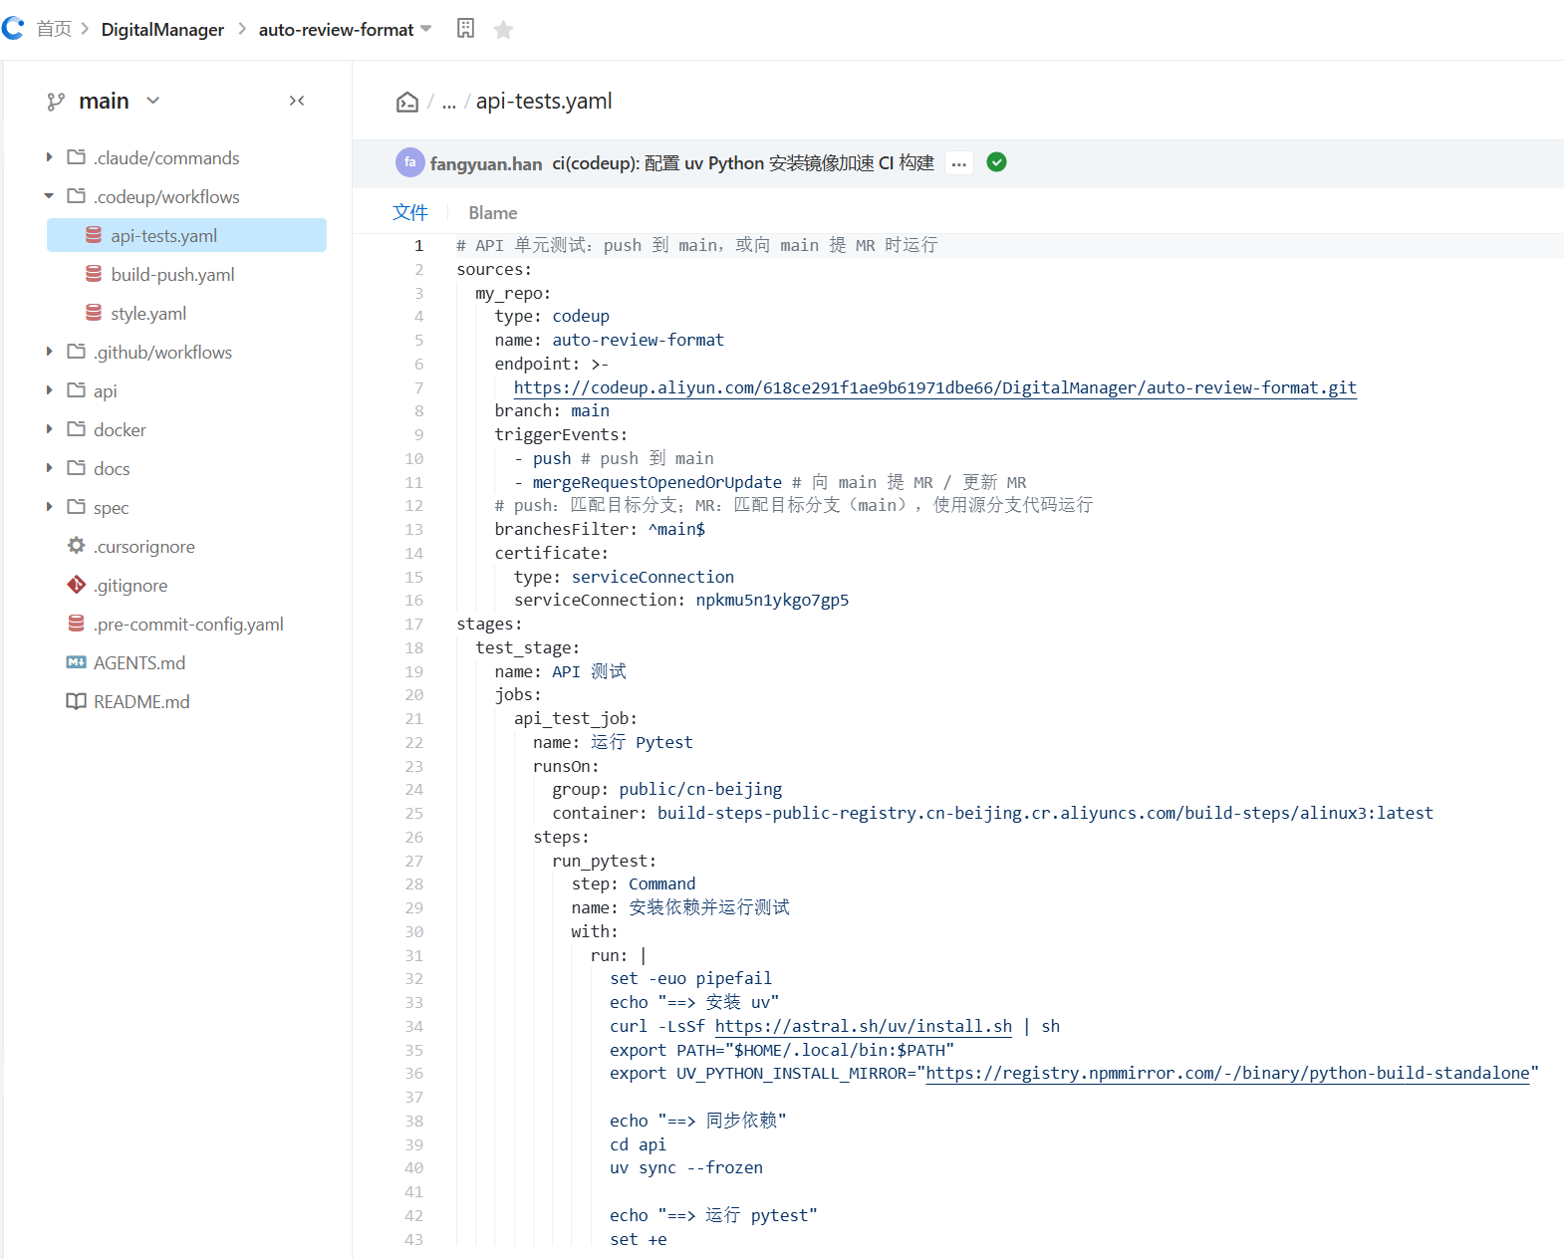Click the breadcrumb ellipsis path segment
This screenshot has width=1564, height=1259.
pos(449,102)
